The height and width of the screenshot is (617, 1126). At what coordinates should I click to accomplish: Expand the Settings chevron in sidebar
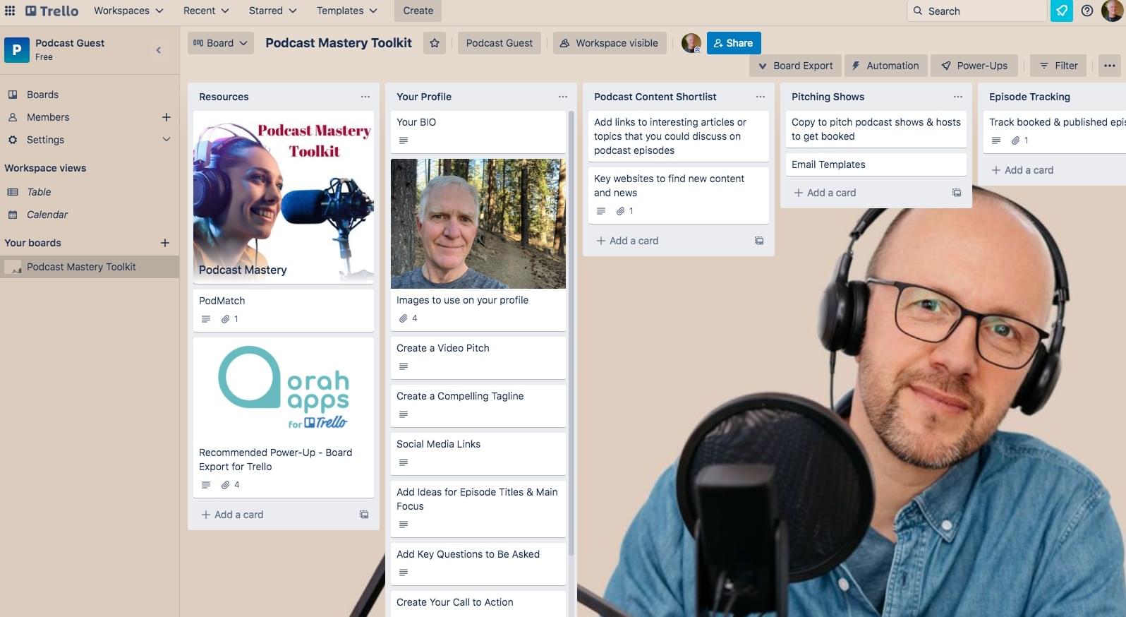[x=167, y=140]
